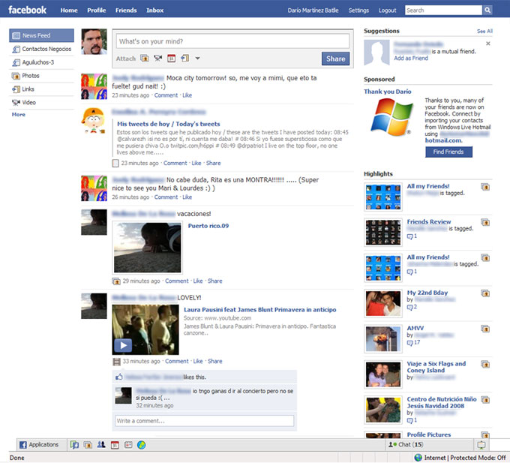
Task: Share the Laura Pausini video post
Action: tap(215, 361)
